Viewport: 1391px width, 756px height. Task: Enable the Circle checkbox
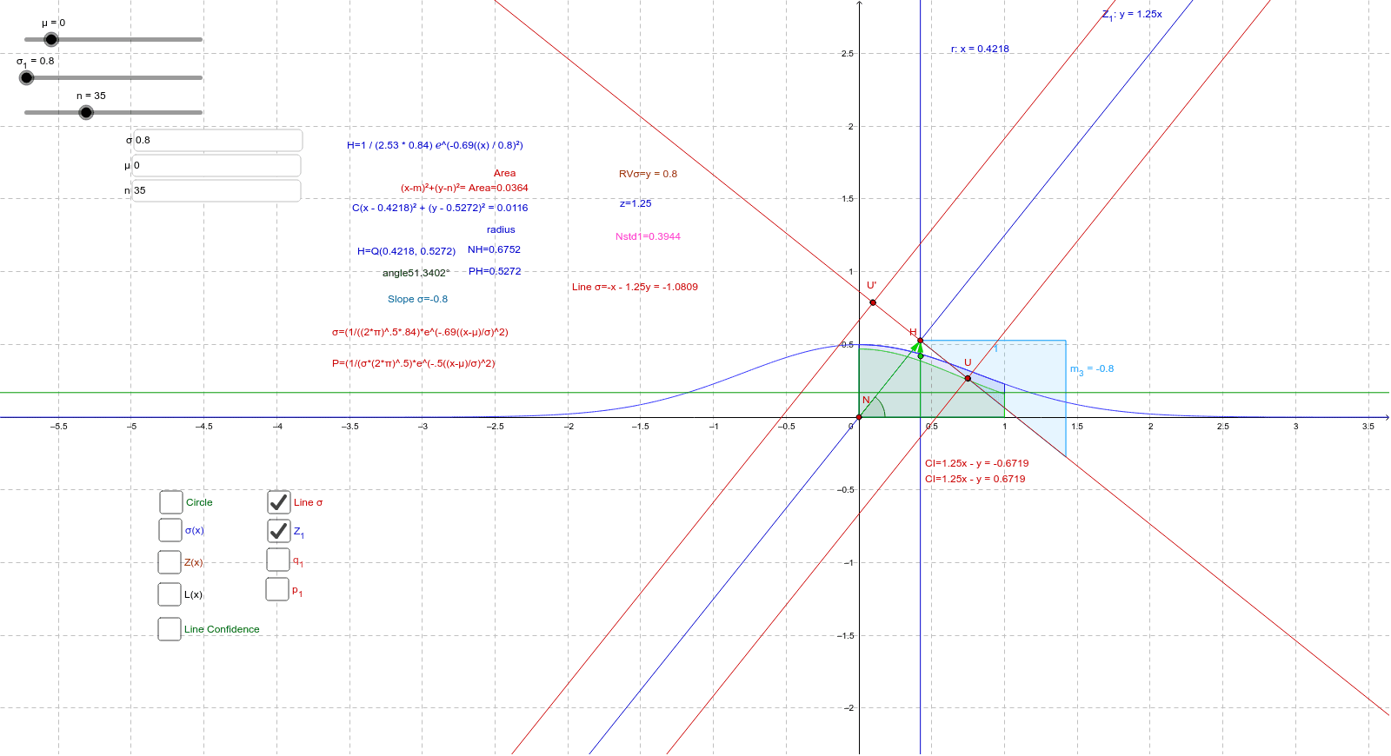tap(171, 502)
